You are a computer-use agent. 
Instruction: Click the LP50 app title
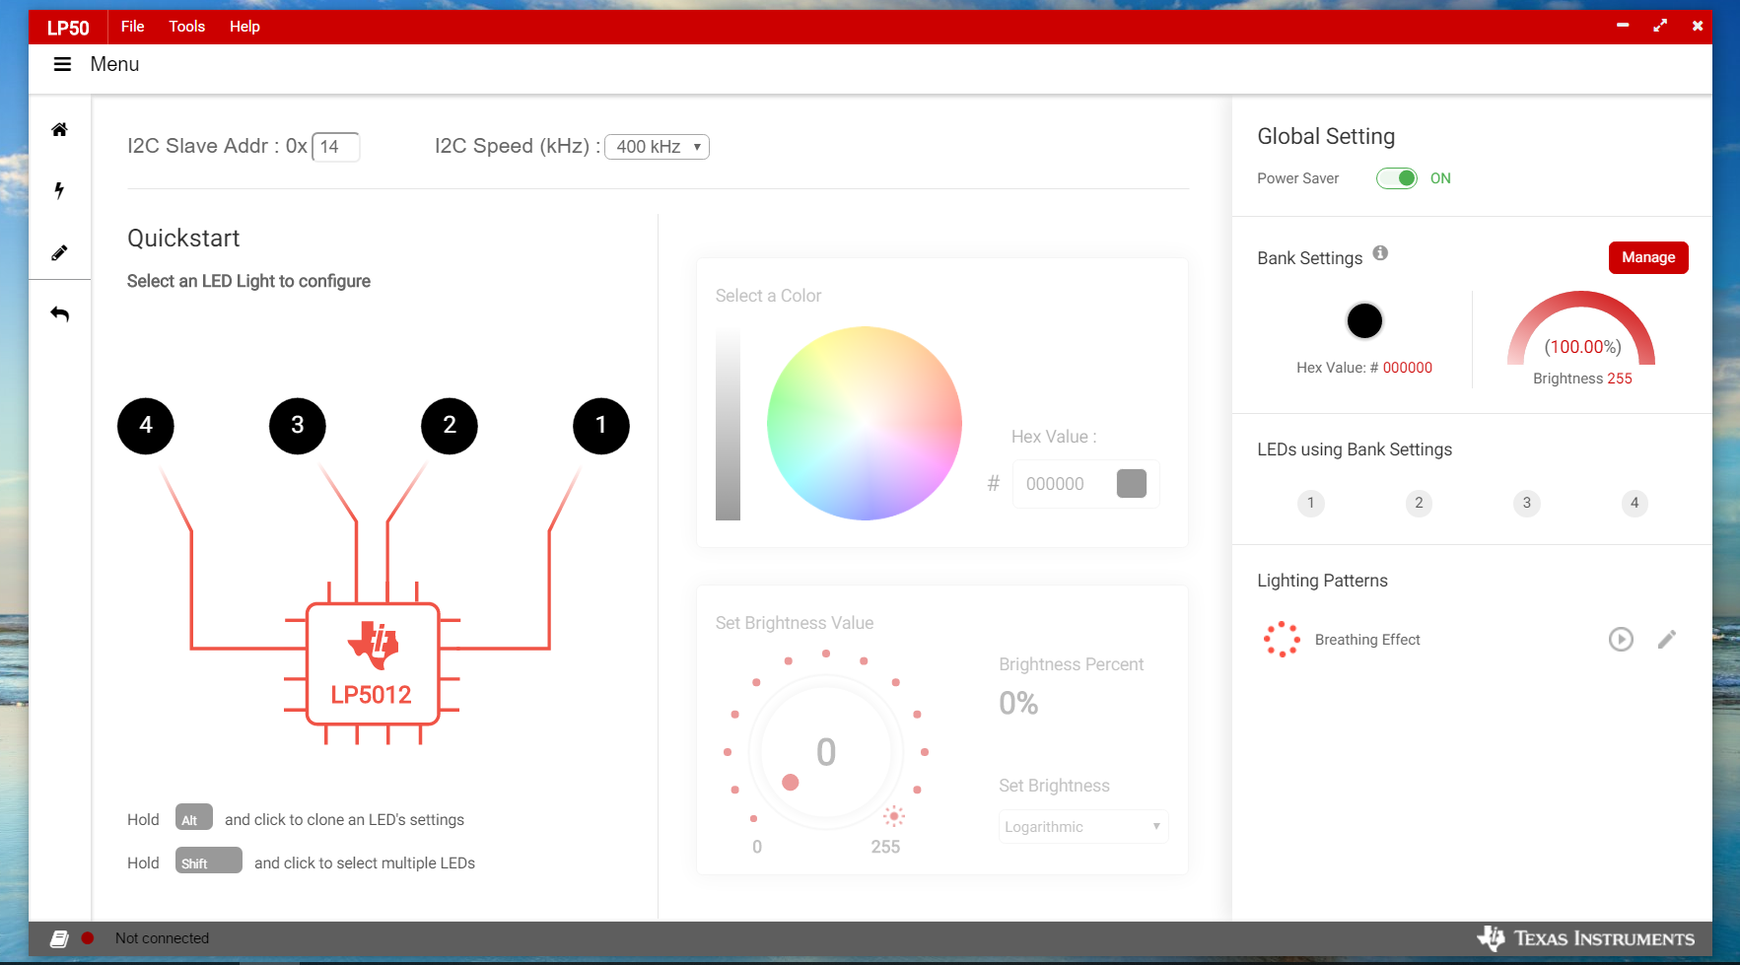[x=68, y=28]
